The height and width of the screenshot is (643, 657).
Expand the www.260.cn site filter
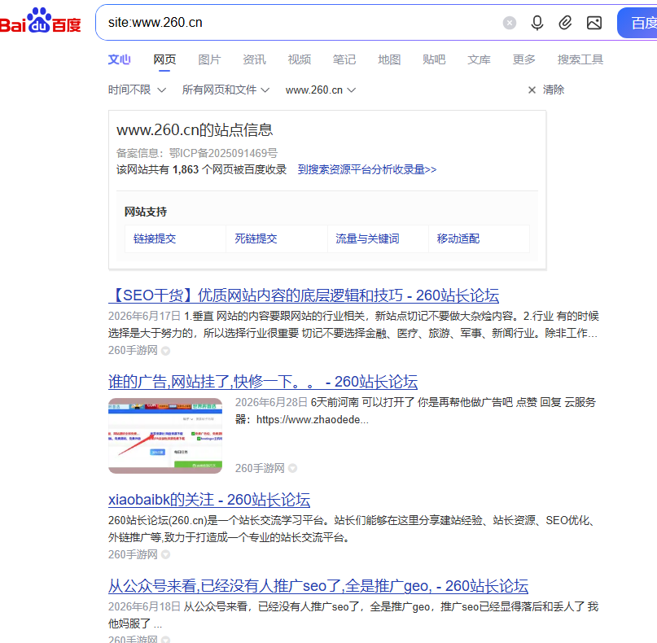[x=321, y=90]
